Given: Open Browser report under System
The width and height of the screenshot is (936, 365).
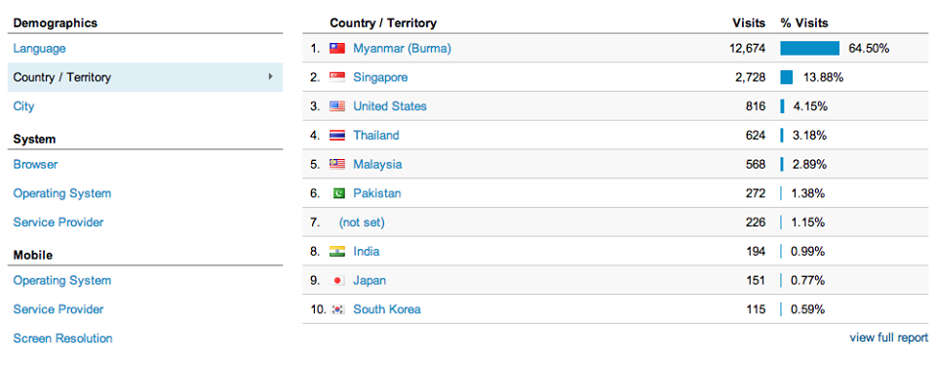Looking at the screenshot, I should pos(35,164).
